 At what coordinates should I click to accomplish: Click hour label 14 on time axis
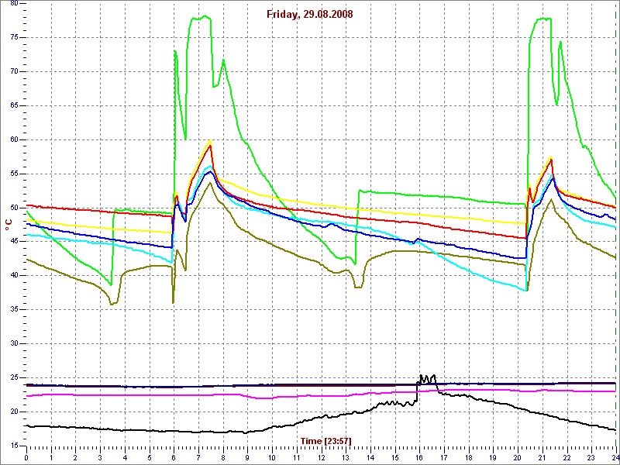[x=370, y=459]
